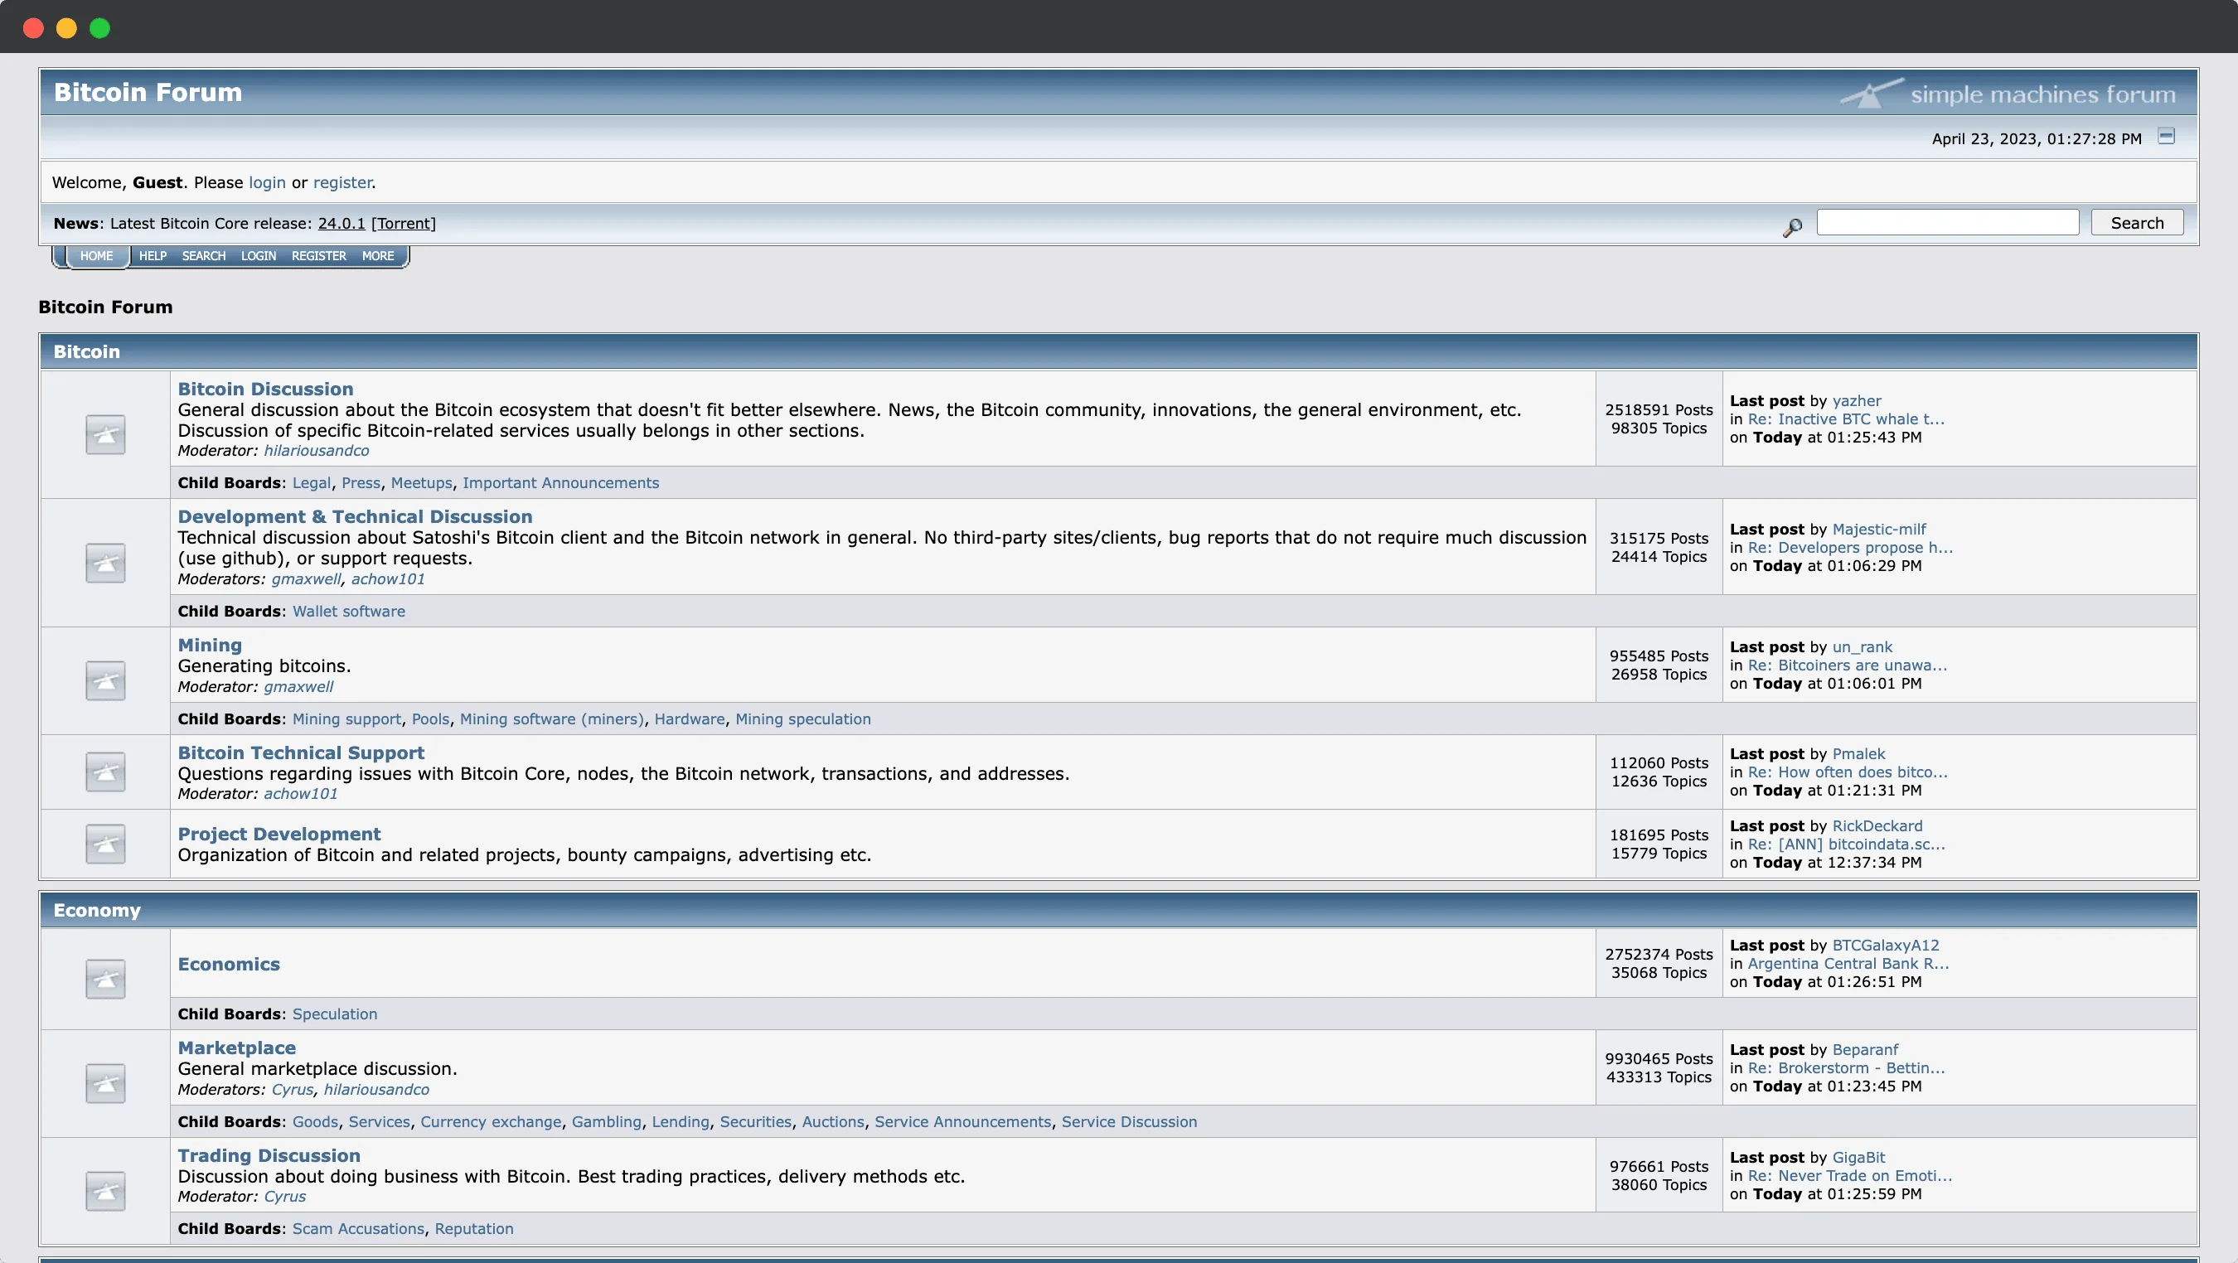Open the Wallet software child board

347,611
